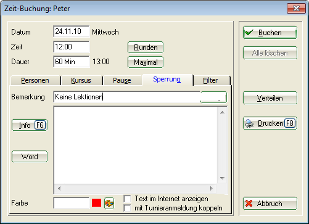Image resolution: width=309 pixels, height=224 pixels.
Task: Open Info with the F6 button
Action: tap(30, 125)
